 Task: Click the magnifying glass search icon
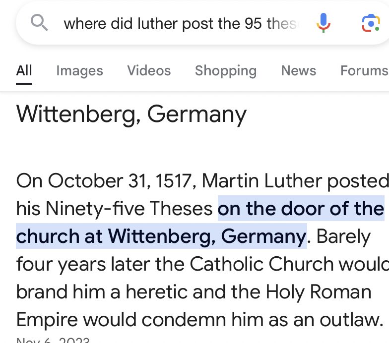[x=39, y=23]
